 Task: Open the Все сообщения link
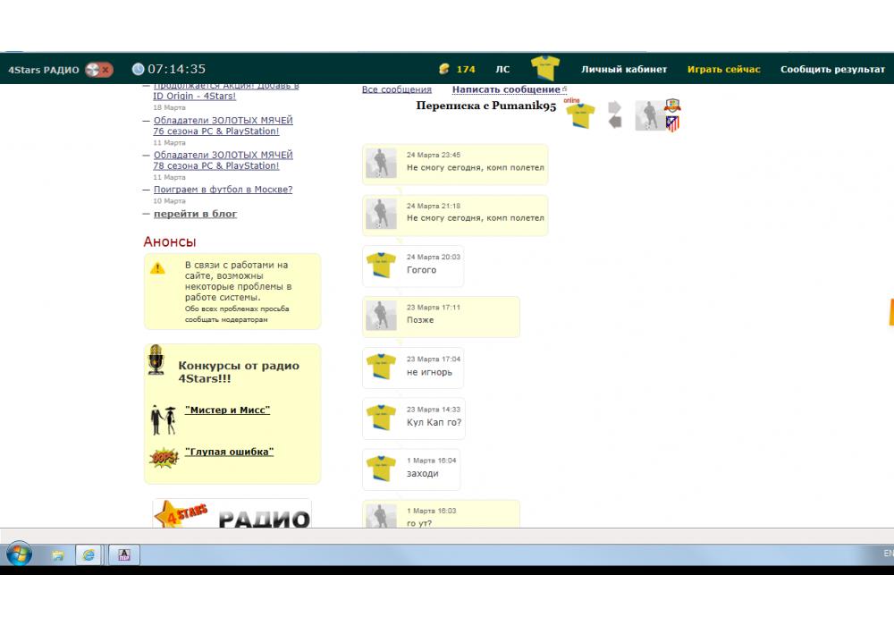click(397, 89)
